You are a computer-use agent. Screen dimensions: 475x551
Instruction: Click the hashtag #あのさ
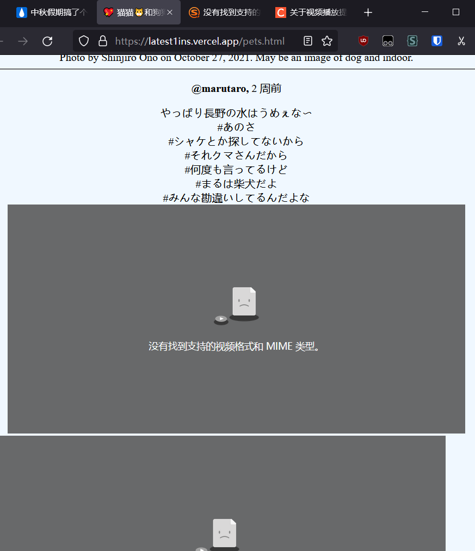pyautogui.click(x=236, y=127)
